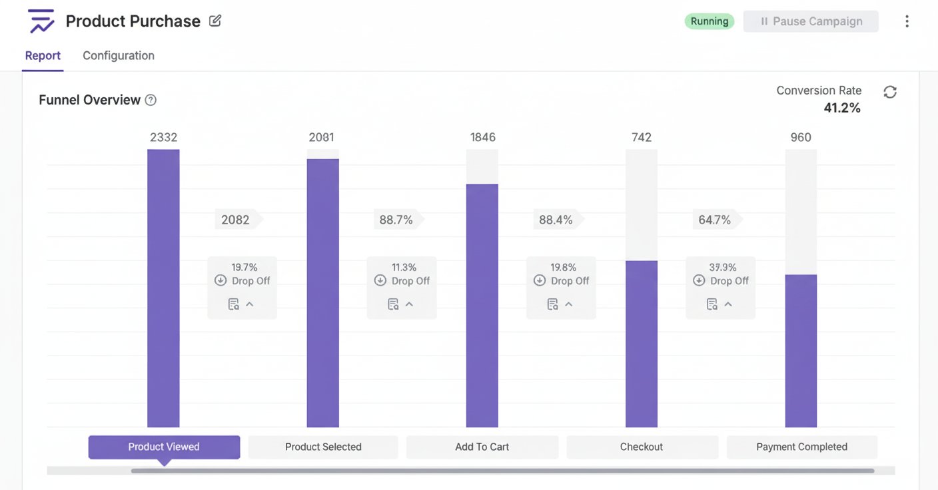Open the 19.7% drop off report icon
Viewport: 938px width, 490px height.
[233, 304]
